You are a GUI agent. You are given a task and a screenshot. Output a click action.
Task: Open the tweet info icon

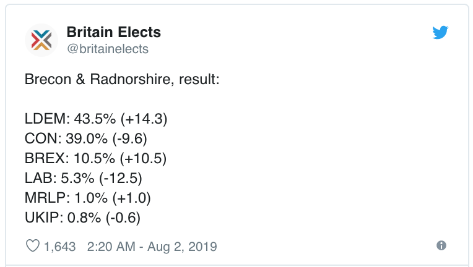441,245
